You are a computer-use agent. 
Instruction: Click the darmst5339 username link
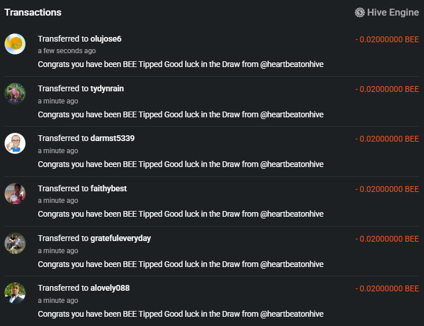click(x=112, y=139)
